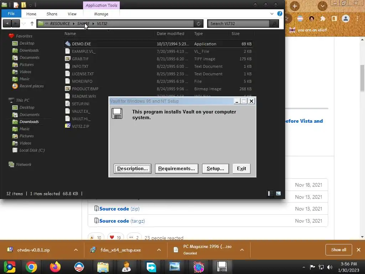Sort files by Date modified column
The width and height of the screenshot is (365, 274).
(170, 34)
